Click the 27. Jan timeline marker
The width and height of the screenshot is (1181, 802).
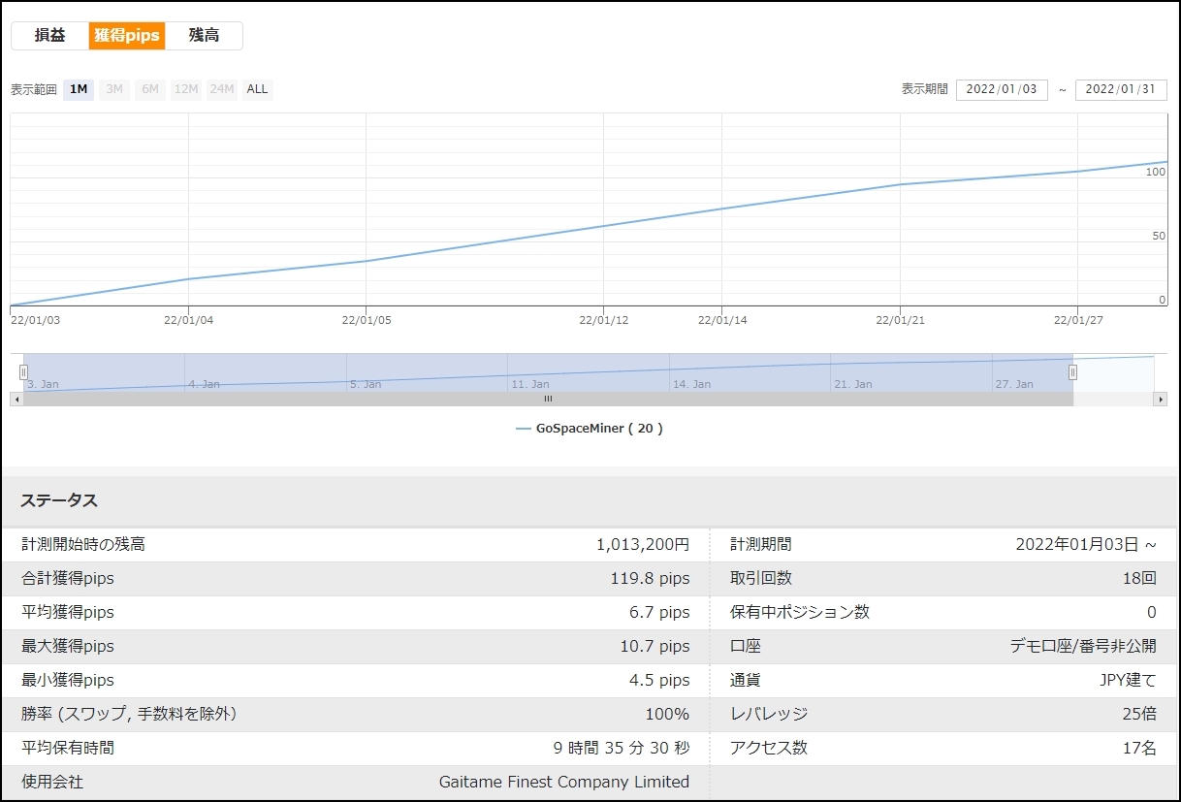pos(1014,384)
